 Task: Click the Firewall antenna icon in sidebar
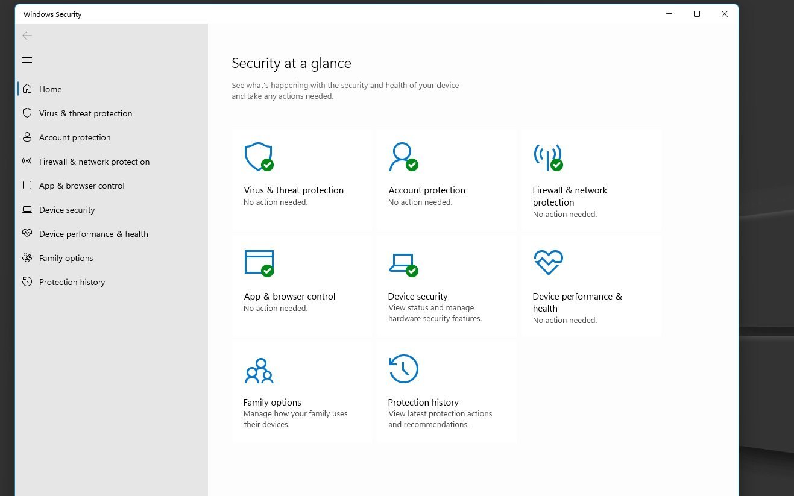coord(27,161)
